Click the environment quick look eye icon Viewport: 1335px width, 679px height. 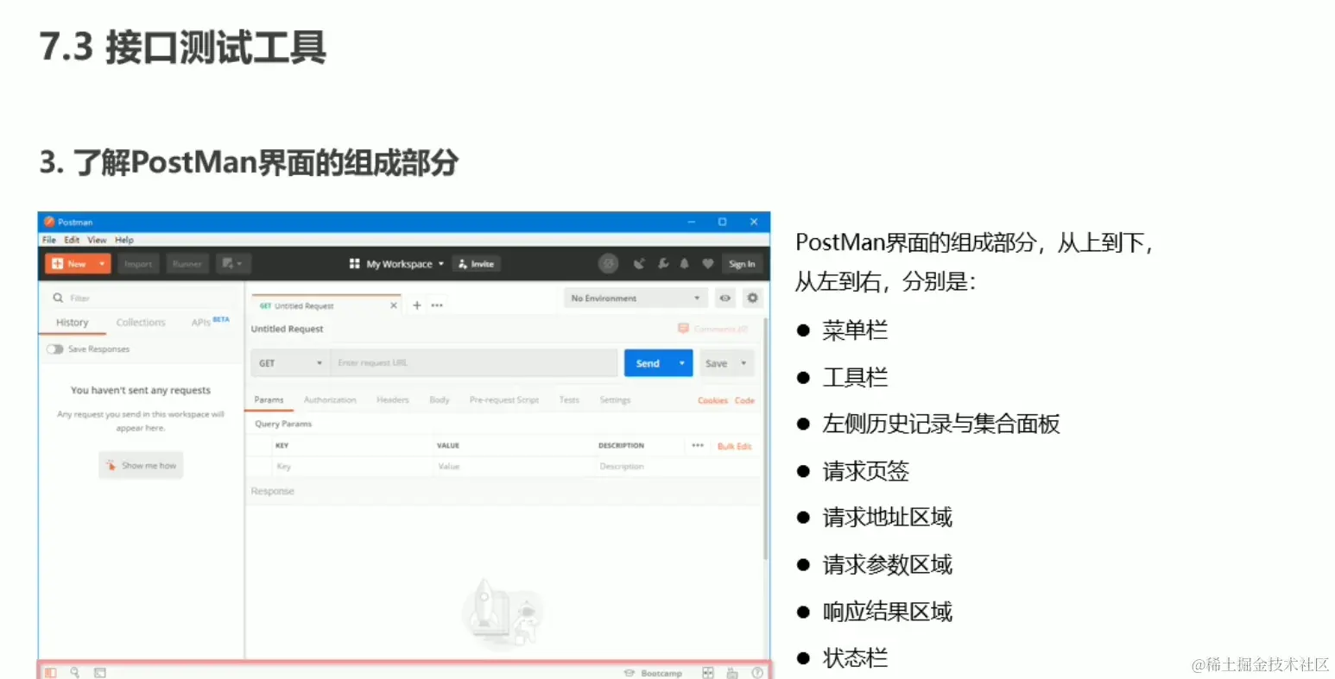tap(725, 298)
